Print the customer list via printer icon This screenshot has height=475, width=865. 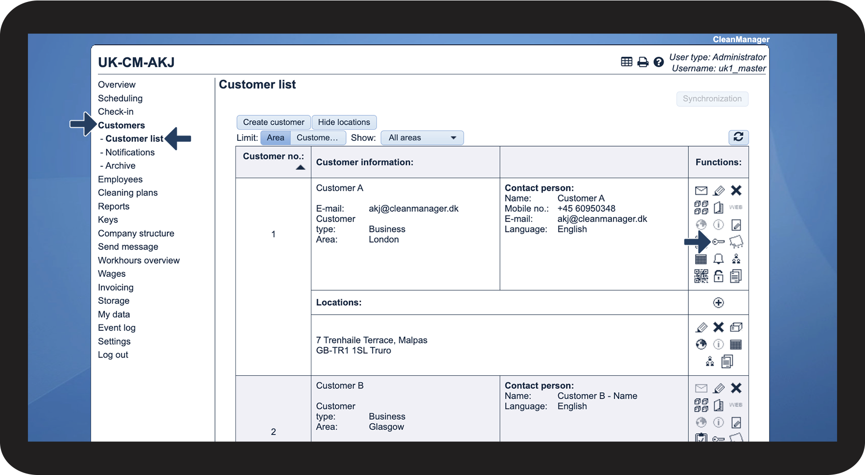point(643,62)
